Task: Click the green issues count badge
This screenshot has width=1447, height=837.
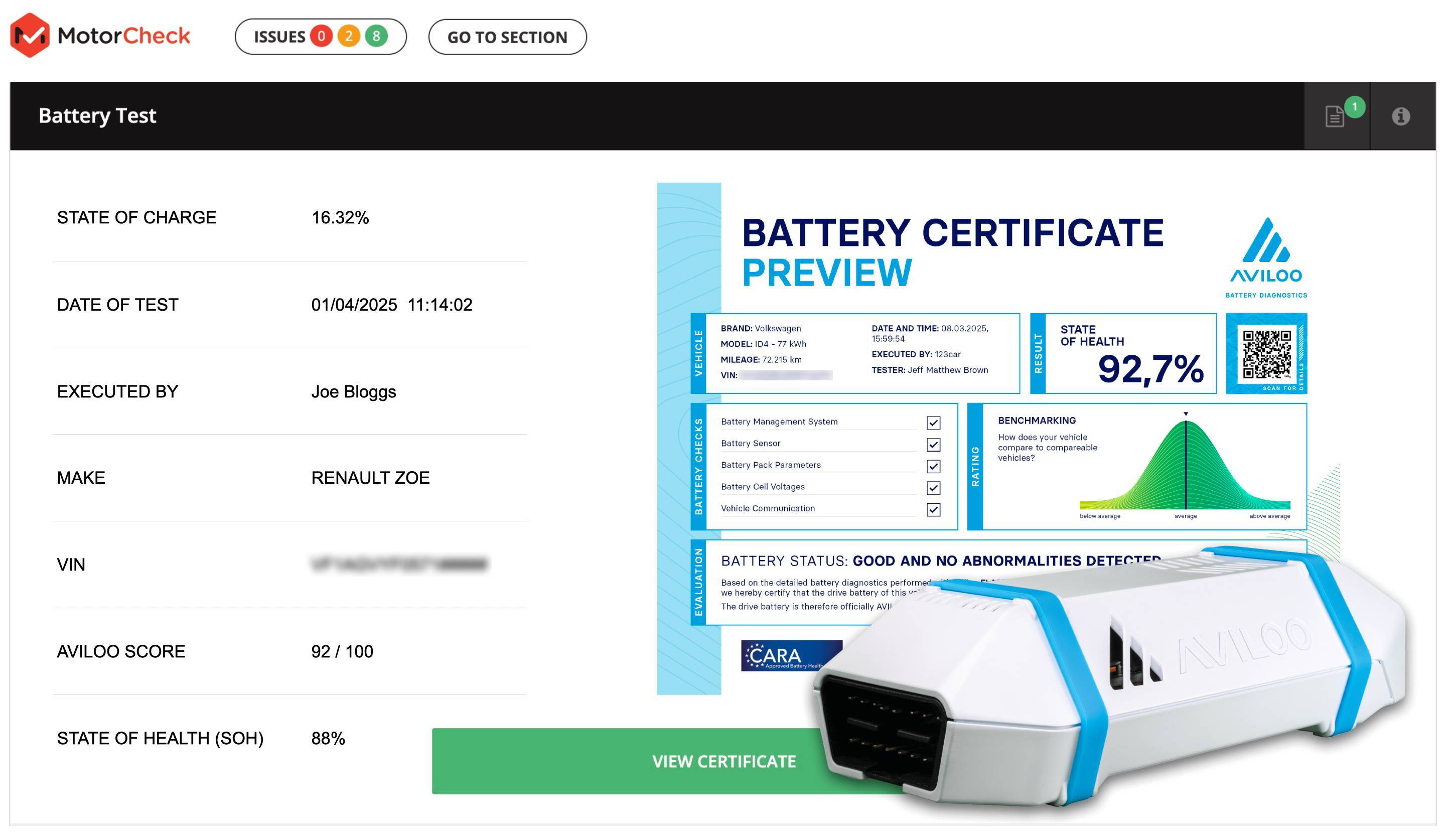Action: pos(376,37)
